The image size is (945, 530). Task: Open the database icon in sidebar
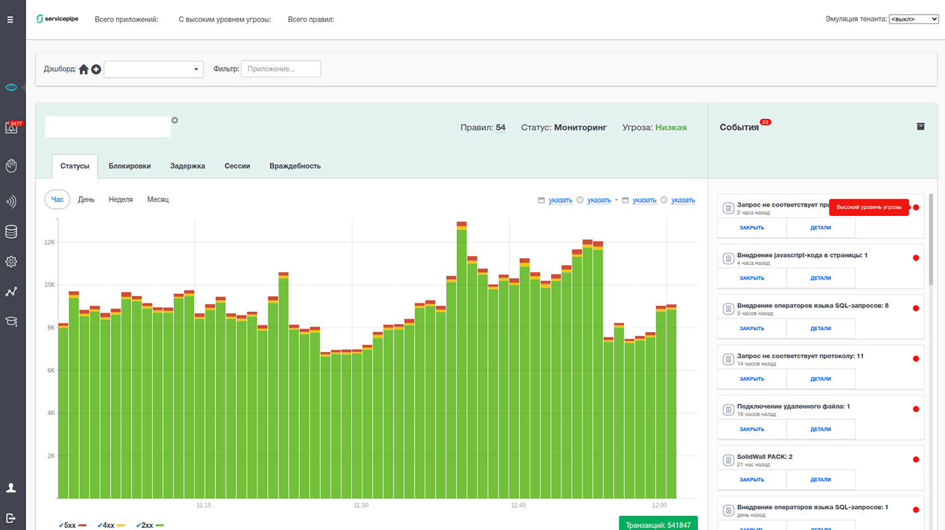(11, 232)
